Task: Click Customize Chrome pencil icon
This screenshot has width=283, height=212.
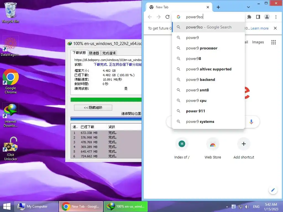Action: point(273,190)
